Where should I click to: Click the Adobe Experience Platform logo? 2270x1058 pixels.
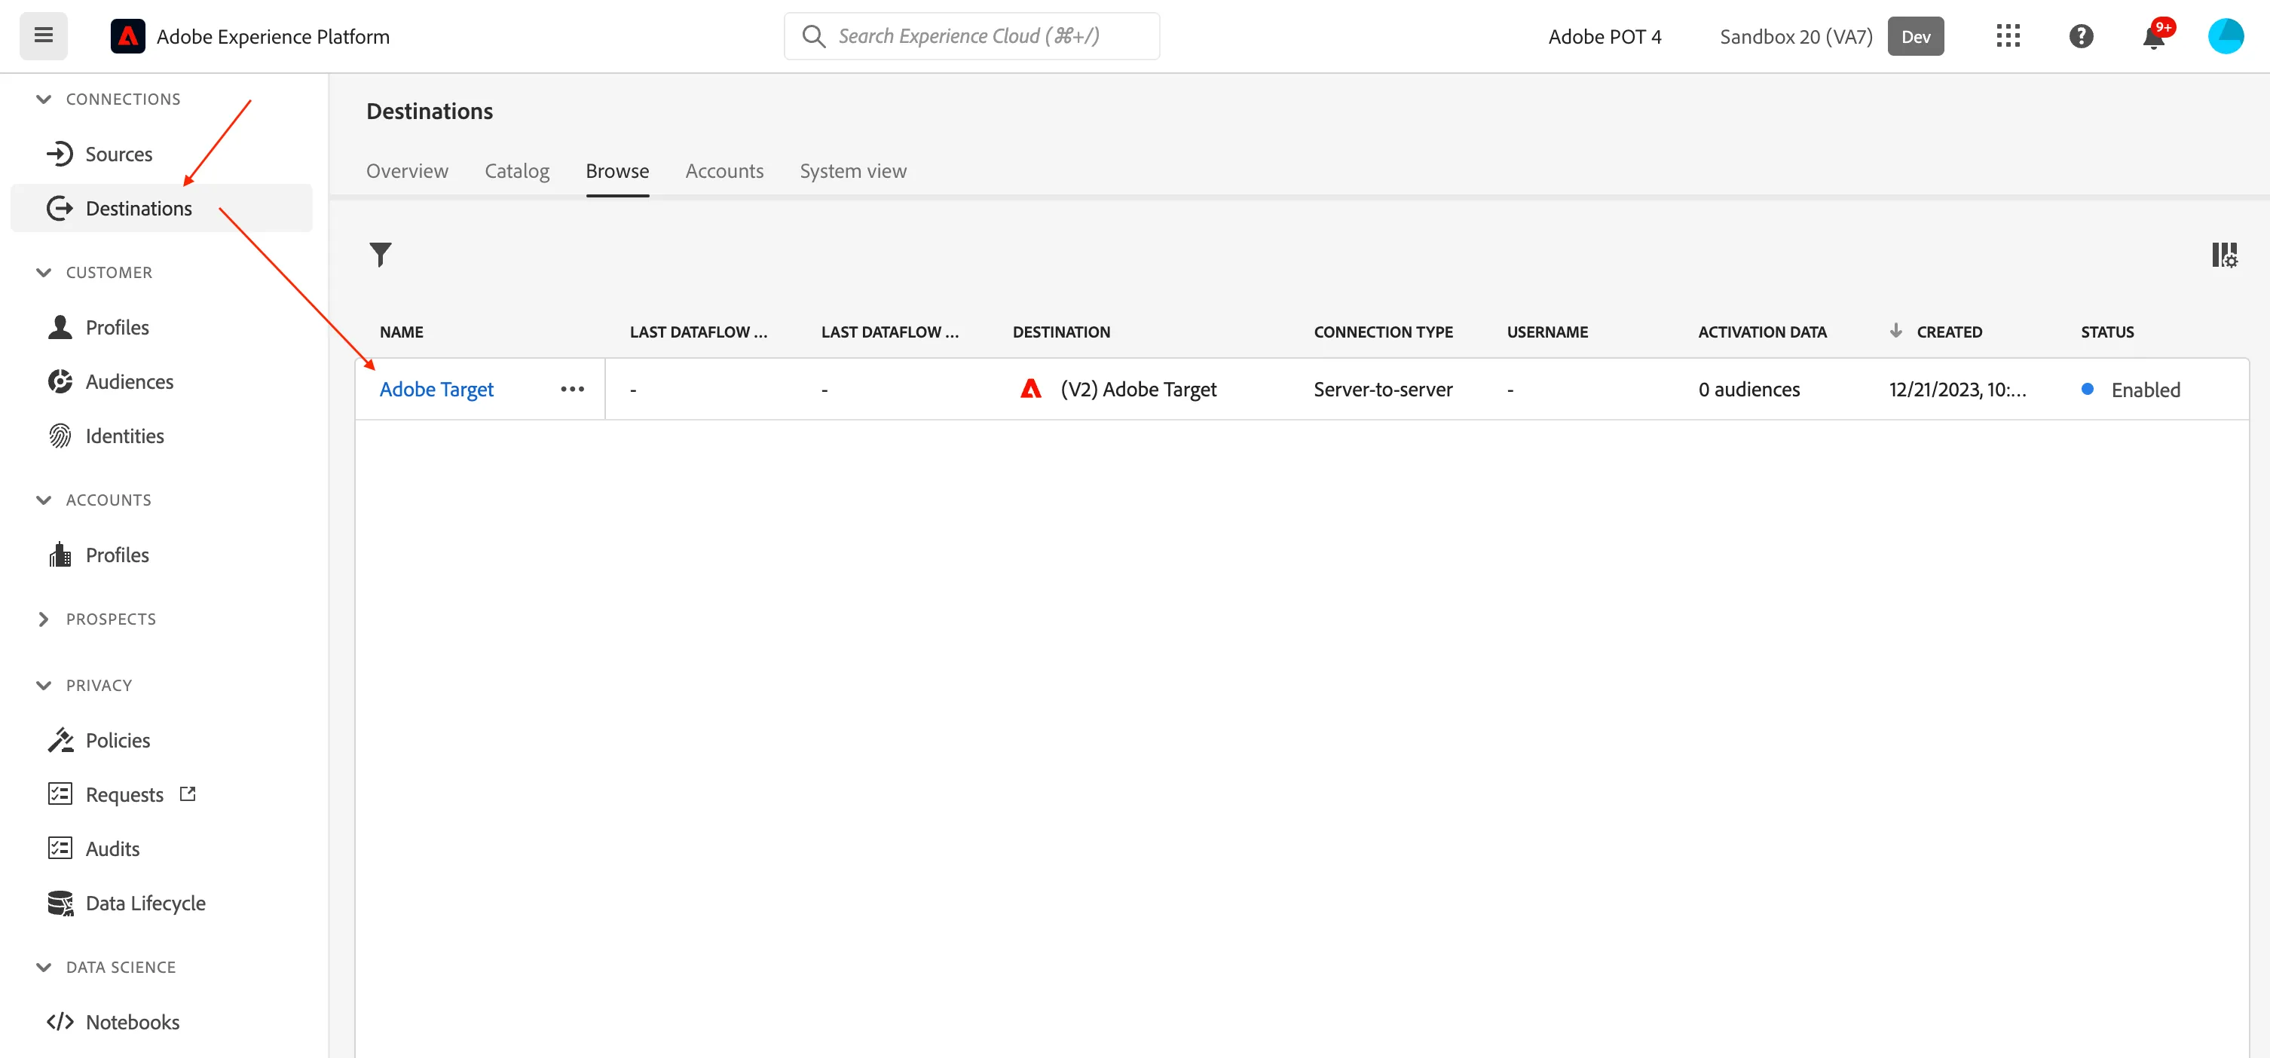[128, 36]
